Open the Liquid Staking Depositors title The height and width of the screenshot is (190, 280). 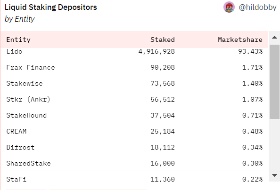point(51,8)
